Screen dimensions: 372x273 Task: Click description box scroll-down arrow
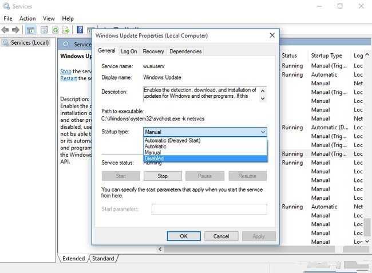(x=263, y=98)
